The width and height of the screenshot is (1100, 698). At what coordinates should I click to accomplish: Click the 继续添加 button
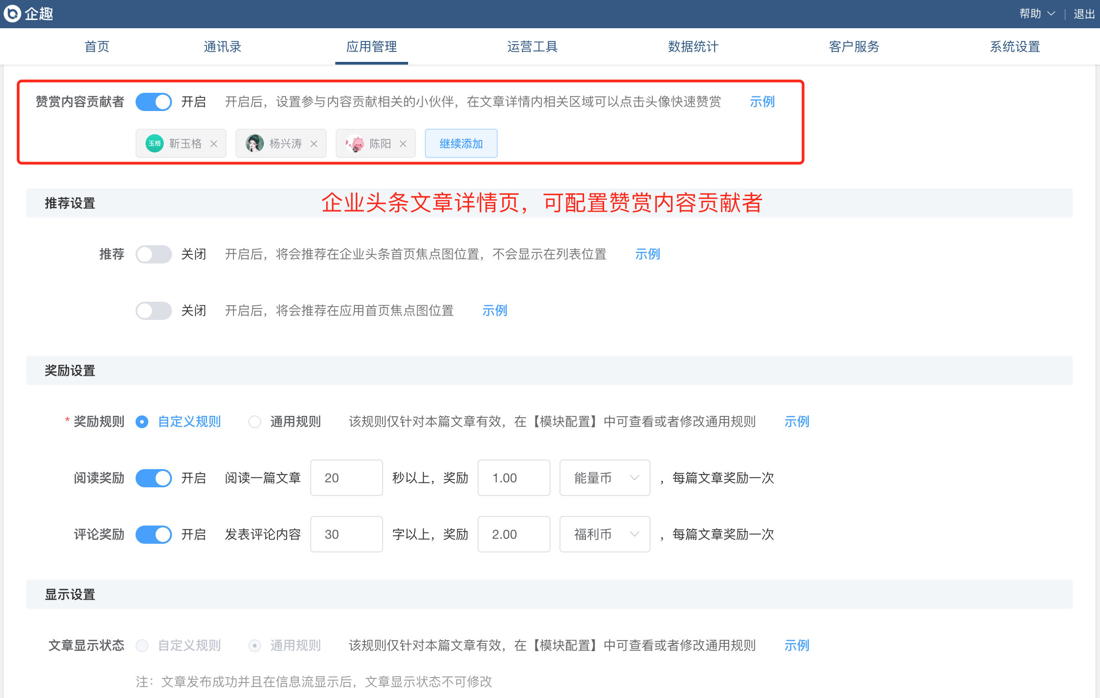point(461,143)
